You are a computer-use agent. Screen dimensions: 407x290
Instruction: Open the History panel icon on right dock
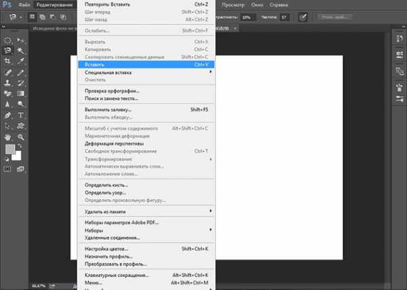tap(400, 39)
